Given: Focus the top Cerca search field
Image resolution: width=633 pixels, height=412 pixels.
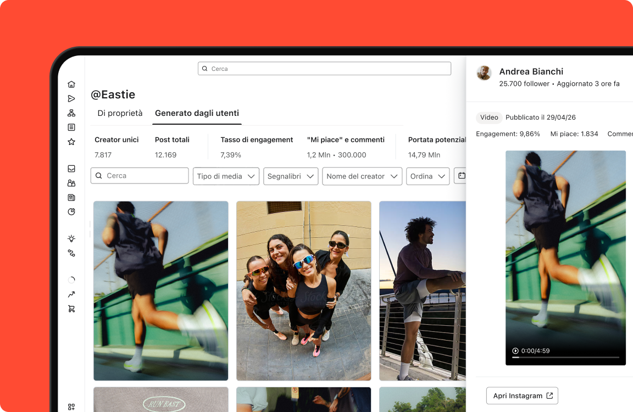Looking at the screenshot, I should point(325,69).
